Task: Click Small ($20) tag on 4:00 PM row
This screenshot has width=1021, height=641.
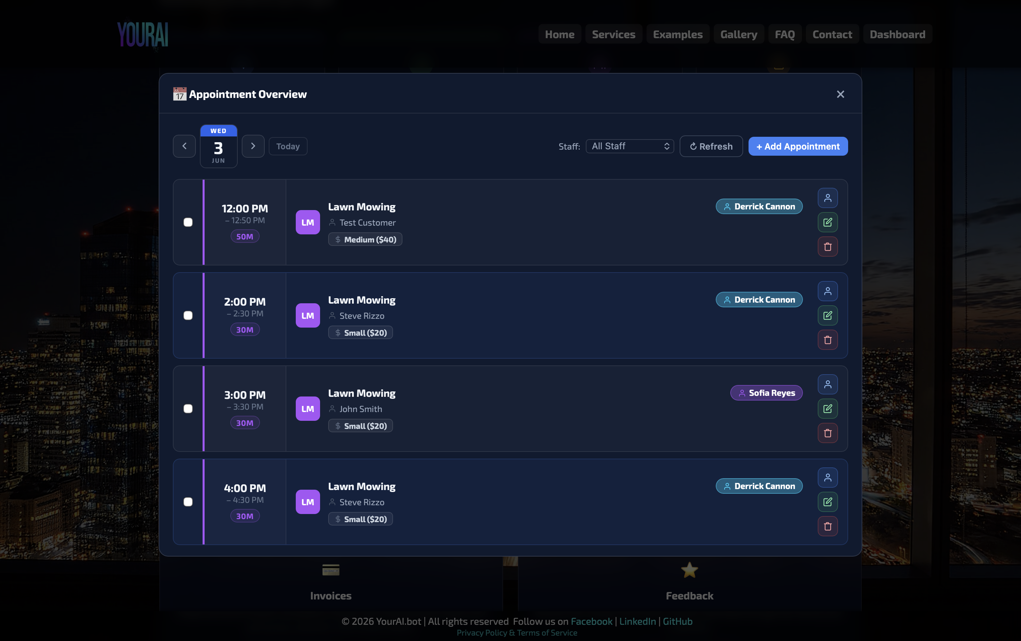Action: click(360, 519)
